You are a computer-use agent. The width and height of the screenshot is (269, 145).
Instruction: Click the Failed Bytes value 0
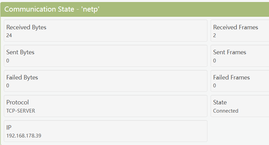(8, 85)
